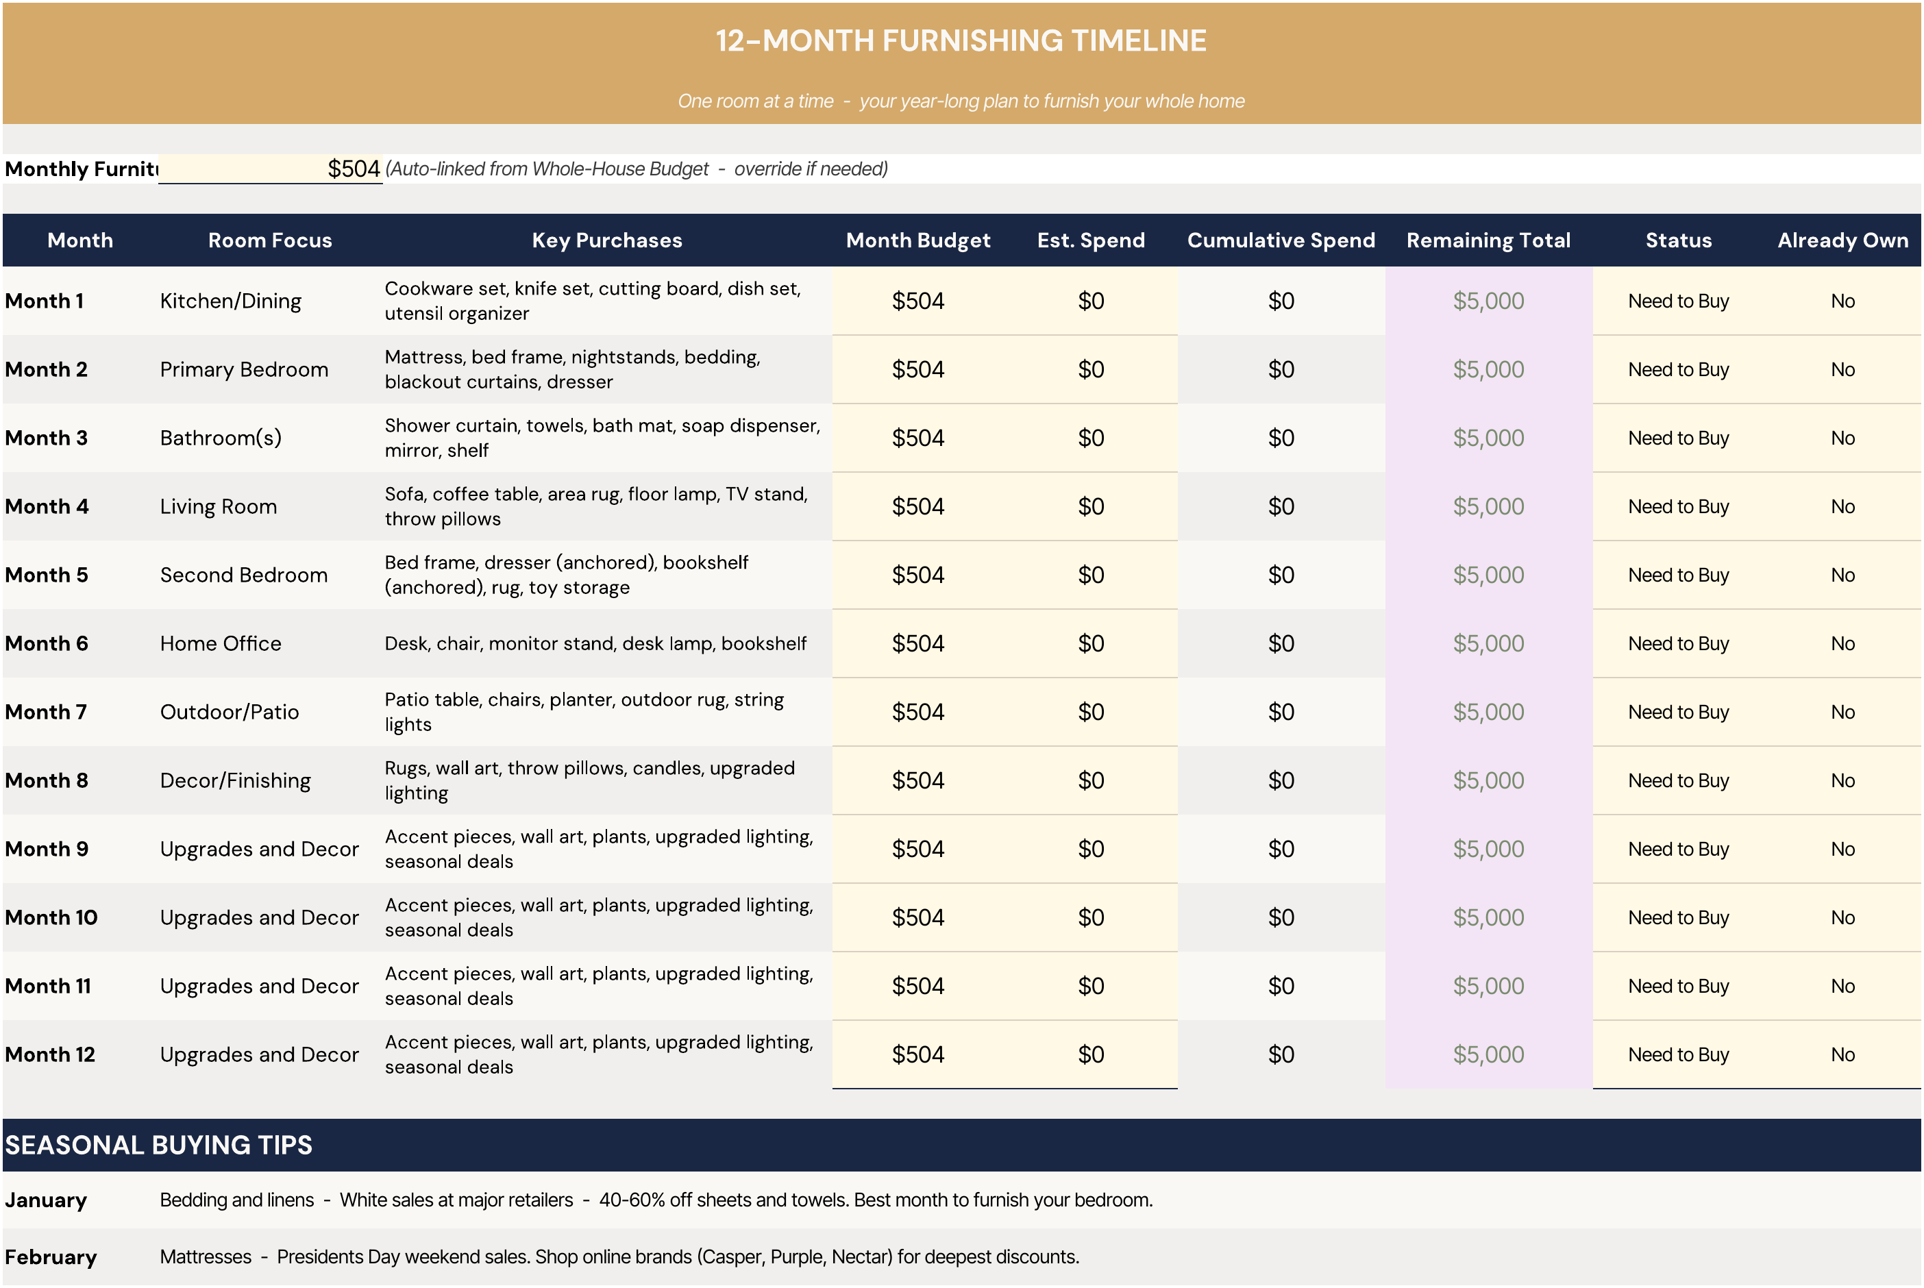This screenshot has width=1924, height=1288.
Task: Select the Room Focus column header
Action: point(269,240)
